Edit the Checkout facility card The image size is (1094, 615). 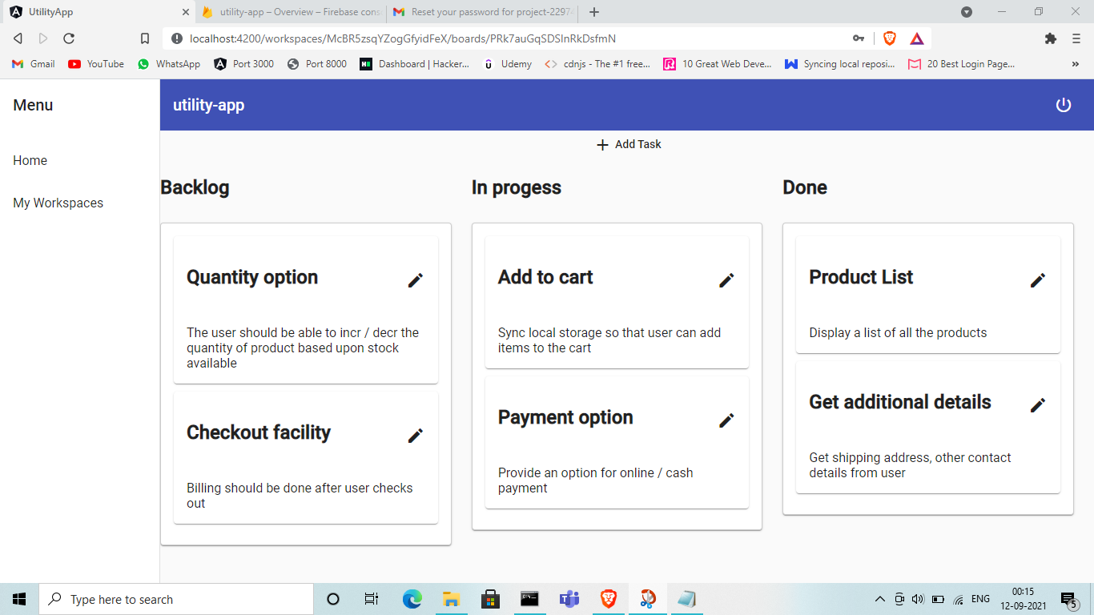[x=416, y=436]
